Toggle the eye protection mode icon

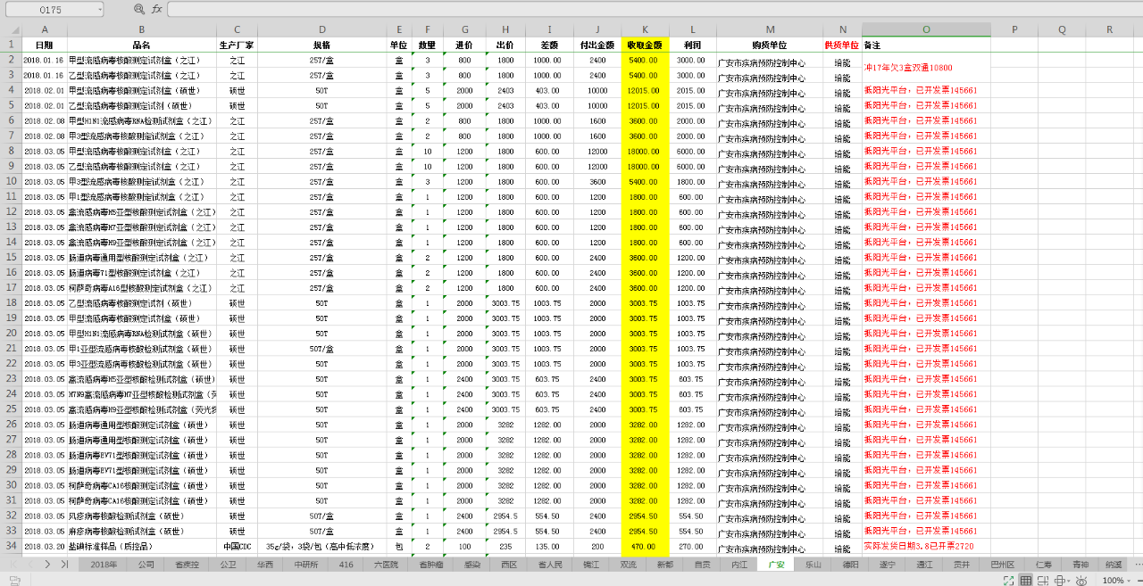point(1081,581)
